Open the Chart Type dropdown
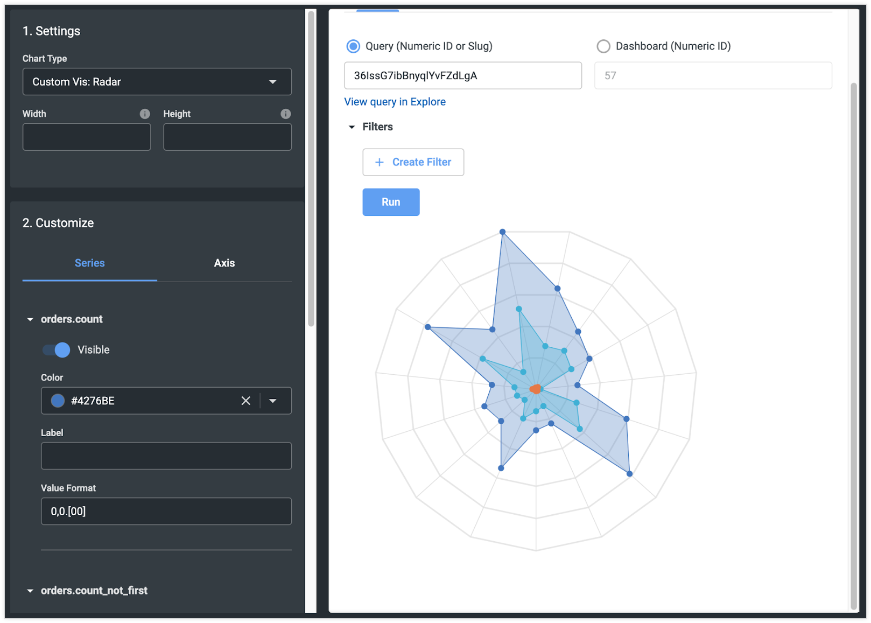The image size is (871, 623). [x=157, y=82]
